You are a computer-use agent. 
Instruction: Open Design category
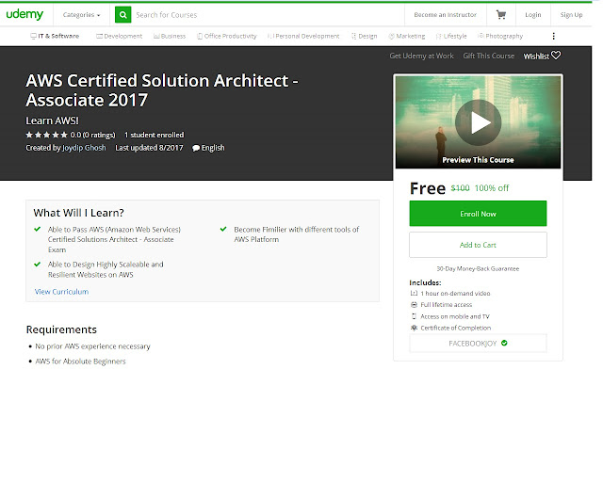pos(365,36)
